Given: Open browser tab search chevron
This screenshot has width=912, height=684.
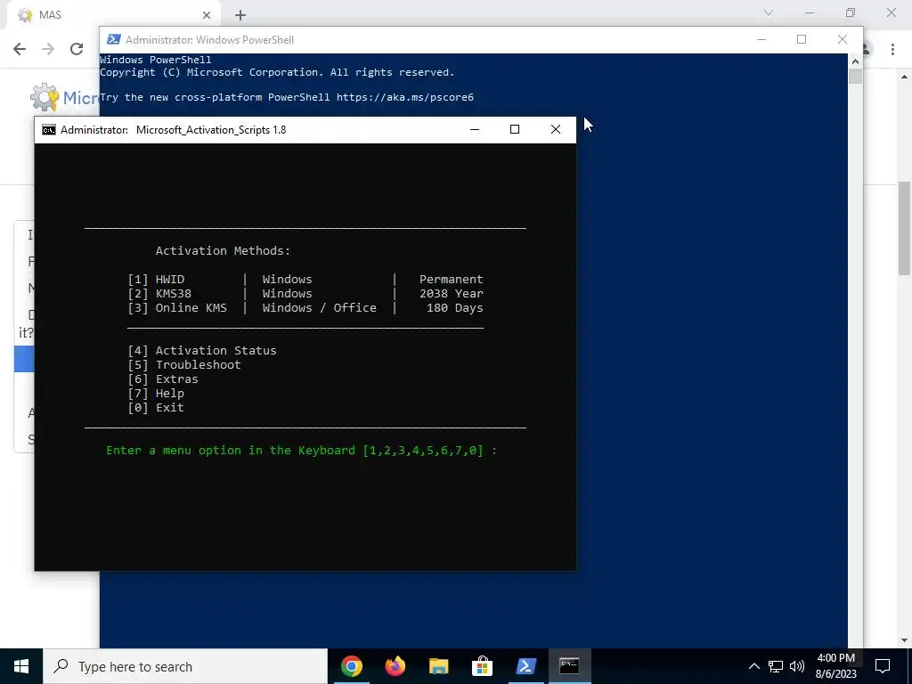Looking at the screenshot, I should (x=769, y=12).
